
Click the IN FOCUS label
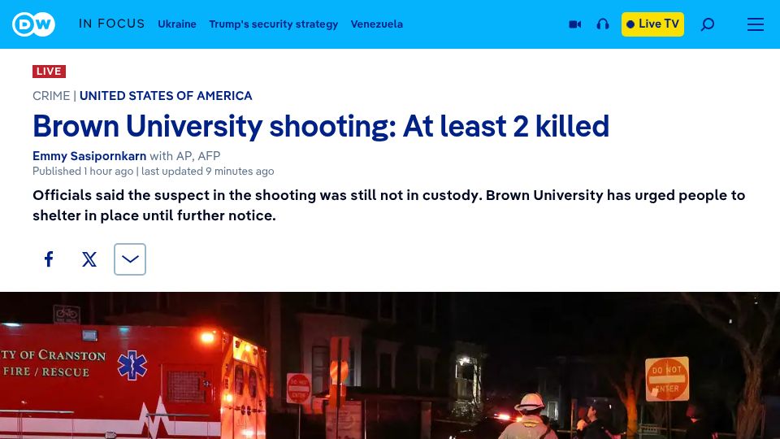pos(111,24)
